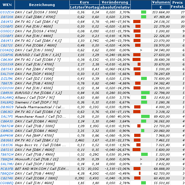Click unchanged arrow marker in CG0ADQ row

pos(141,50)
